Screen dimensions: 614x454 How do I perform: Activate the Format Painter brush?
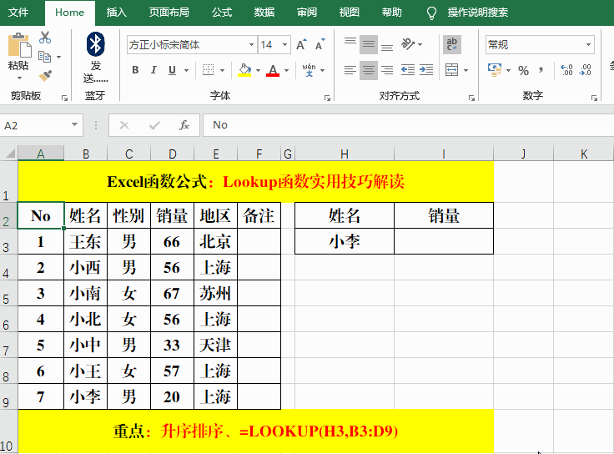(x=45, y=75)
